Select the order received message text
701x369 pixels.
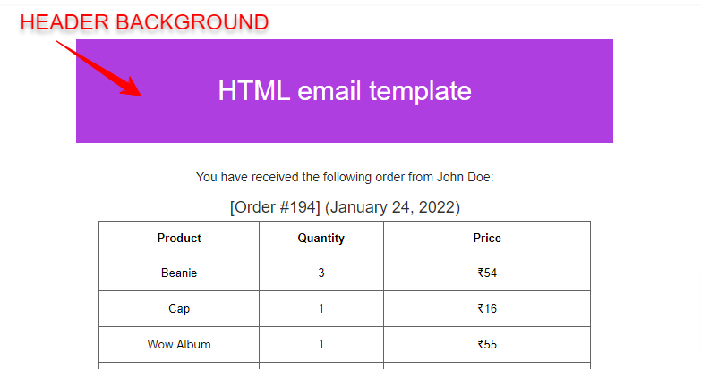coord(345,177)
